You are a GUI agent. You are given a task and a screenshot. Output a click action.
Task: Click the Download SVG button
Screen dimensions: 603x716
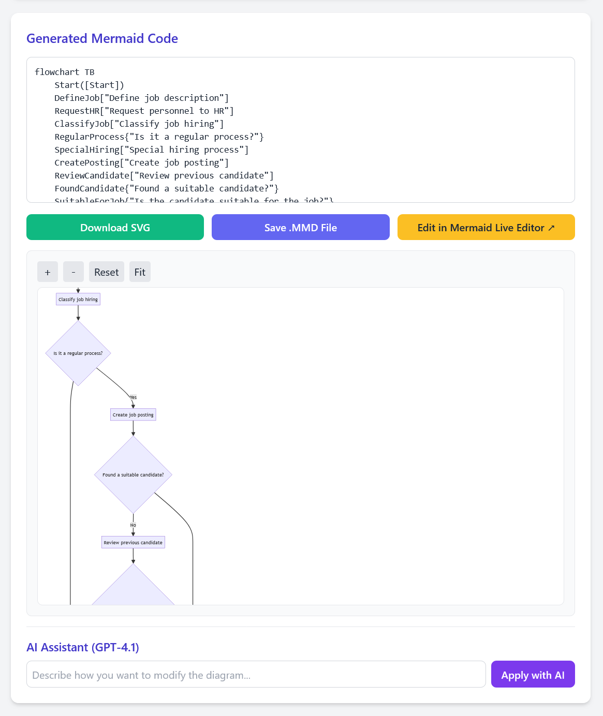pos(115,228)
